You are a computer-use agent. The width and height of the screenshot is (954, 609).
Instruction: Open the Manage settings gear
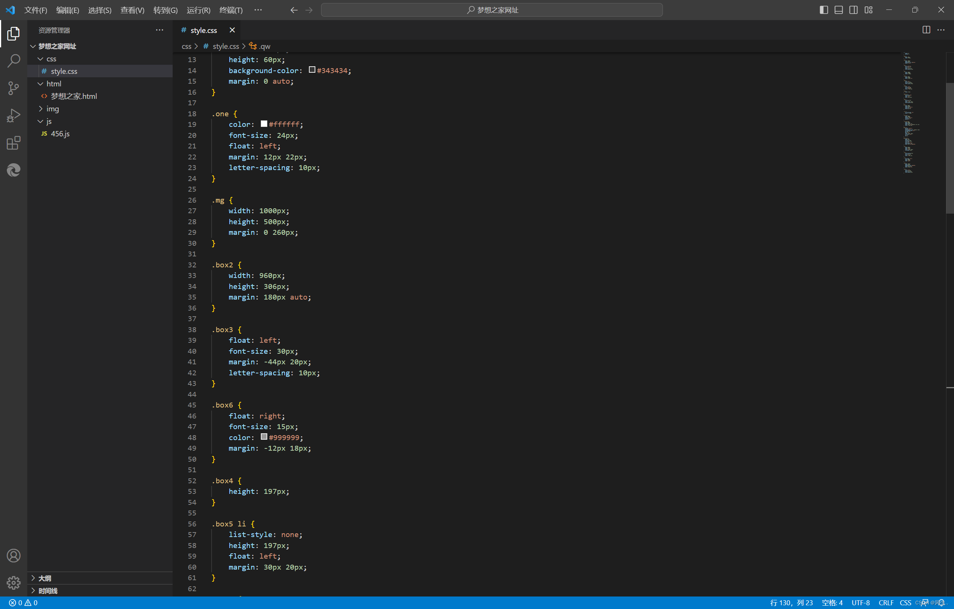pyautogui.click(x=14, y=582)
